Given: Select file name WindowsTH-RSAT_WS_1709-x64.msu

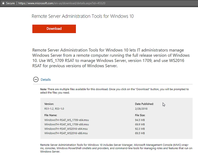Looking at the screenshot, I should pos(67,120).
